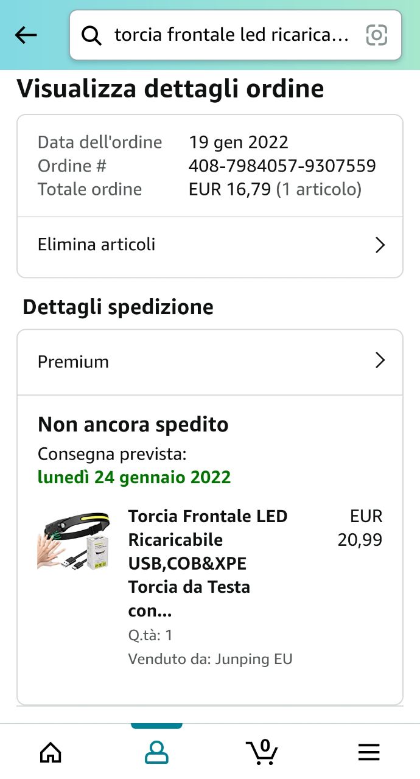Tap the order total EUR 16,79

[229, 189]
